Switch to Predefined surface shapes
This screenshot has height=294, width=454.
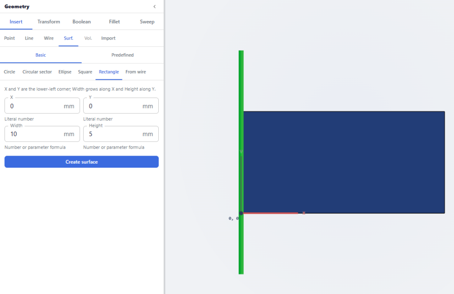[122, 55]
